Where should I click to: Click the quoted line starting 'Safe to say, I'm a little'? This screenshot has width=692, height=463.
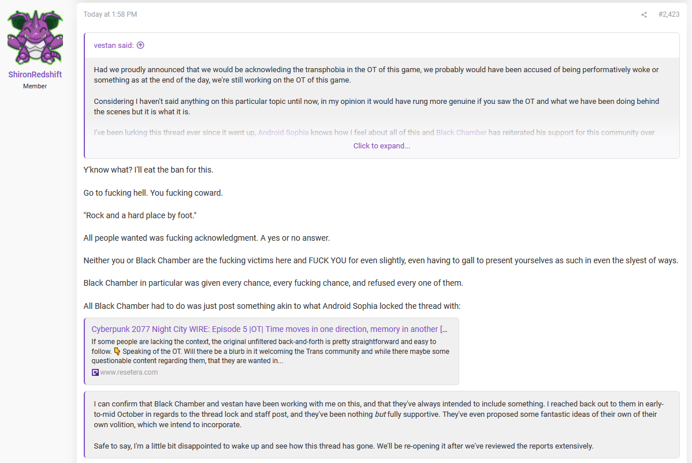click(343, 446)
